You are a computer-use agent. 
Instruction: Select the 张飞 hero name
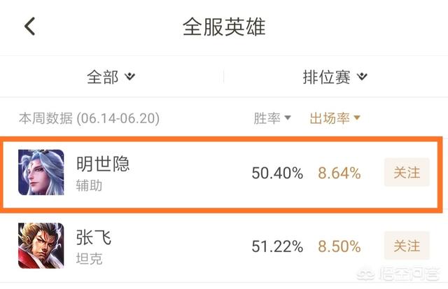(94, 237)
